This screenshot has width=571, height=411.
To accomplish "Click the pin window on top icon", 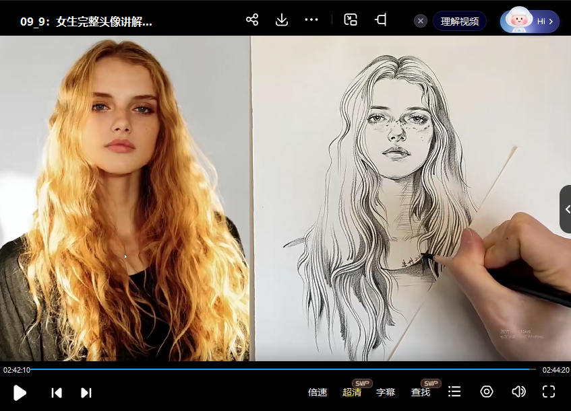I will 381,20.
